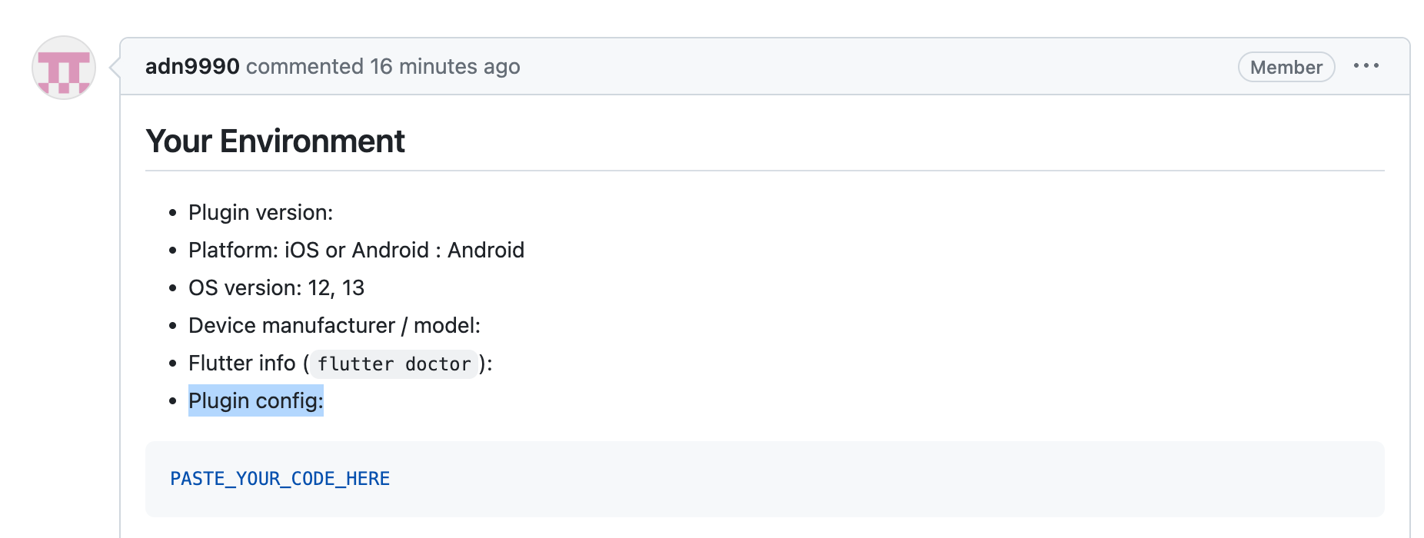The height and width of the screenshot is (538, 1424).
Task: Click adn9990's profile avatar
Action: (x=62, y=67)
